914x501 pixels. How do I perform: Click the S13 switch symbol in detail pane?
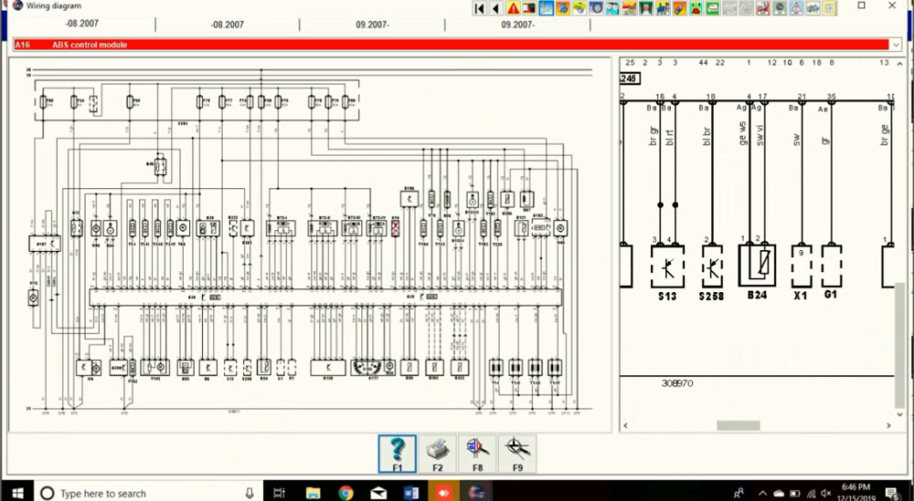coord(667,266)
